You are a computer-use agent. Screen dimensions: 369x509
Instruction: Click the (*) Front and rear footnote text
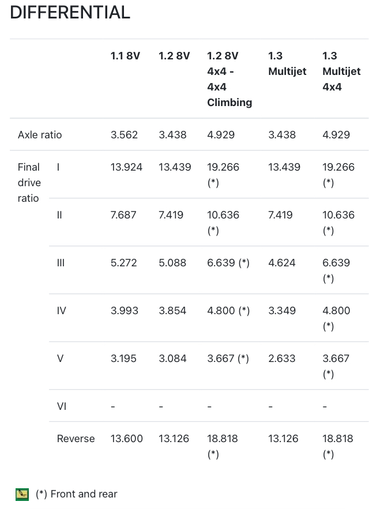point(76,494)
